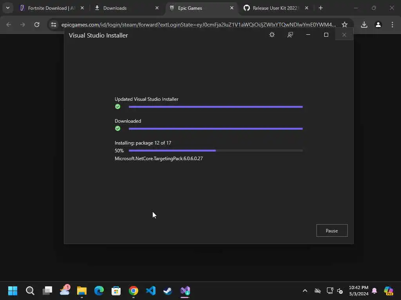Open the muted volume tray icon
Screen dimensions: 401x300
tap(340, 291)
